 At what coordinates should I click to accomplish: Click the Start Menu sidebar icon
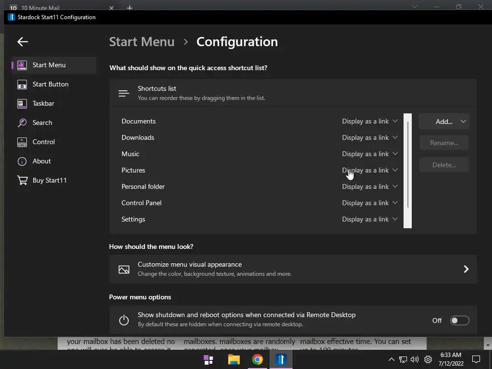(x=22, y=65)
